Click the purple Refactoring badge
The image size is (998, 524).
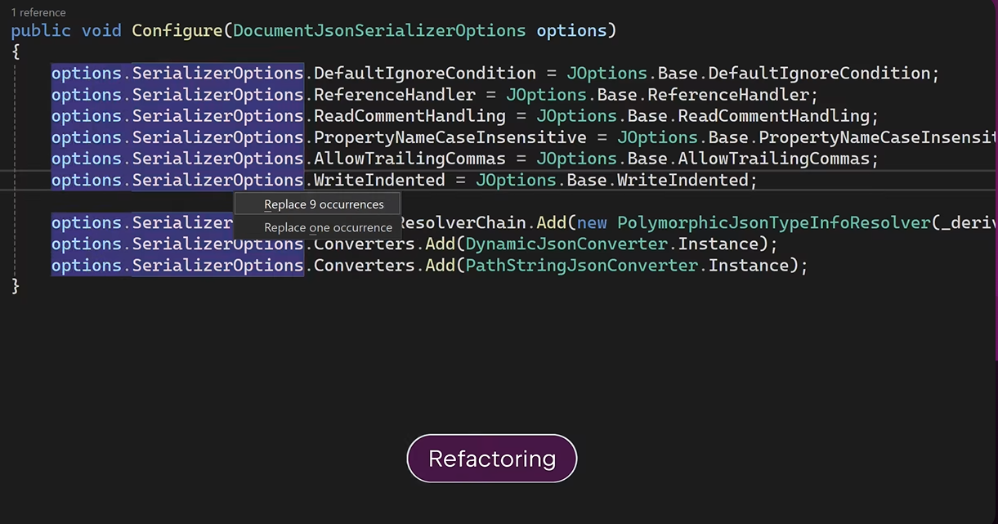click(491, 459)
